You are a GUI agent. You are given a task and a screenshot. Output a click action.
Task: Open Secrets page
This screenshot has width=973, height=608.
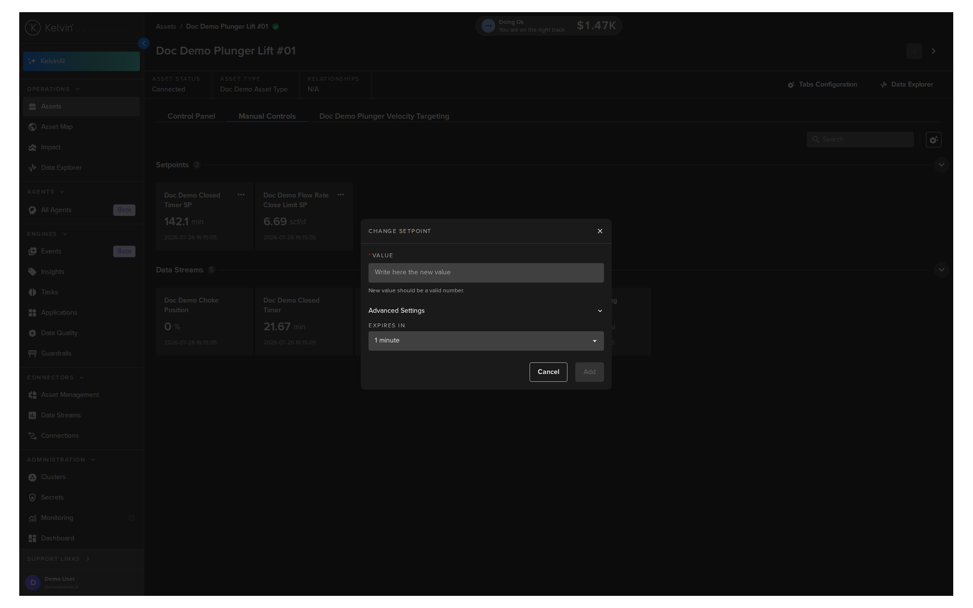coord(81,498)
